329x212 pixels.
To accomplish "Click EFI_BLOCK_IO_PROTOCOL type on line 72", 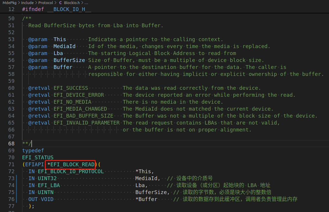I will pyautogui.click(x=71, y=171).
